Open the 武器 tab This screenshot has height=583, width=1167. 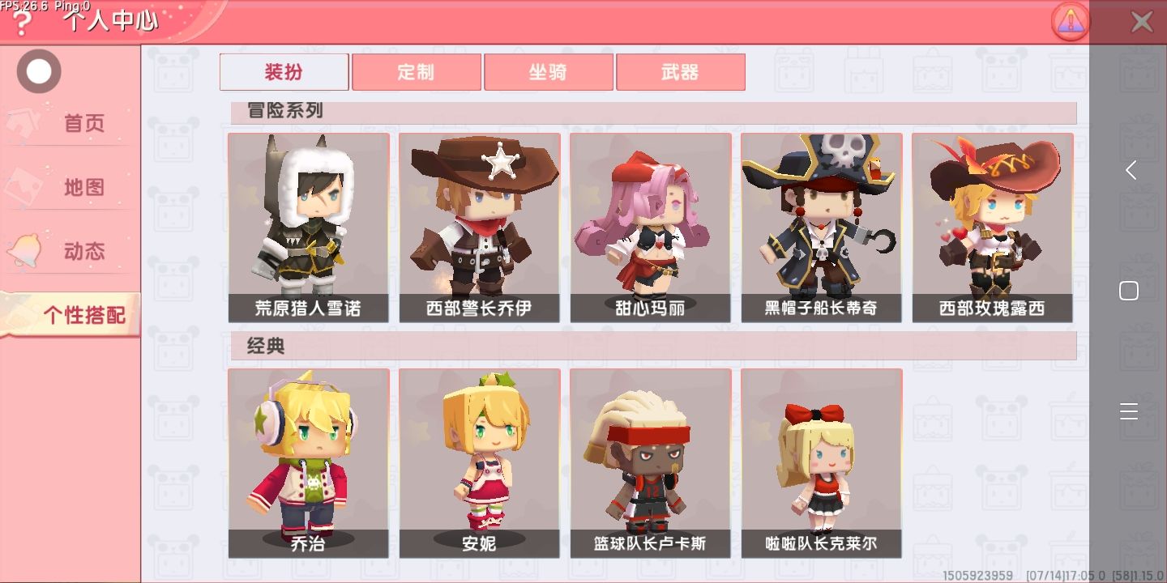[x=681, y=72]
